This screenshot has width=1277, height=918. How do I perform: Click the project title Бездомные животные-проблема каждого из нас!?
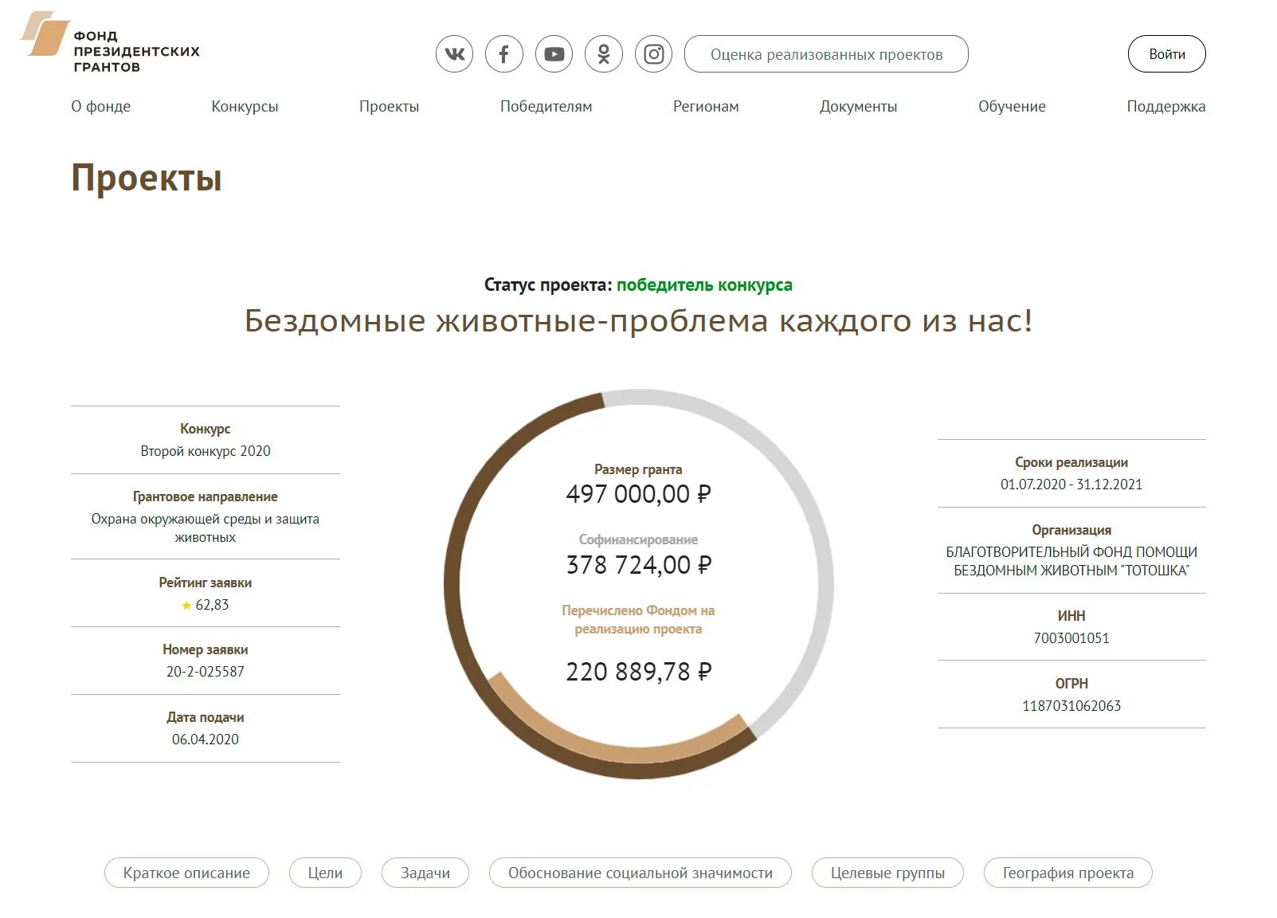638,320
